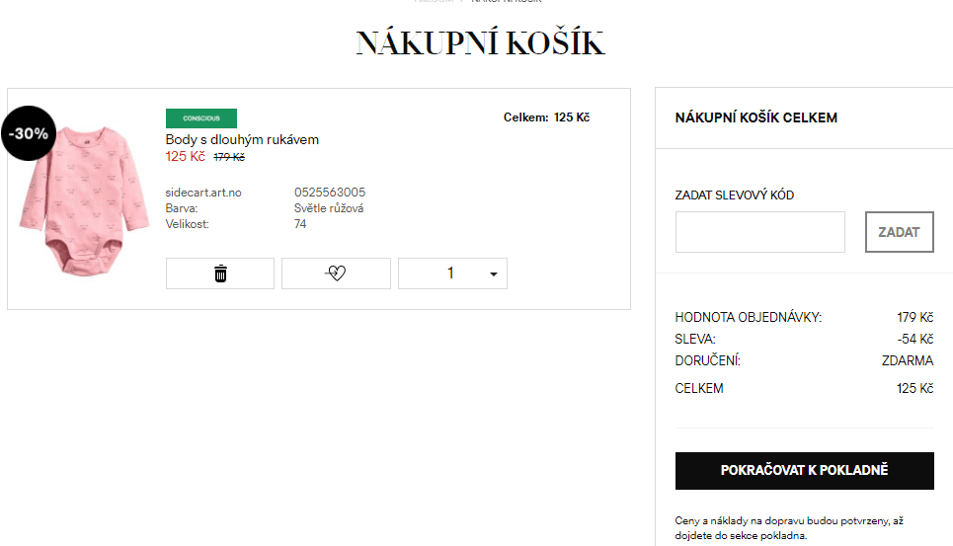This screenshot has height=546, width=953.
Task: Open the pink bodysuit product image
Action: tap(84, 201)
